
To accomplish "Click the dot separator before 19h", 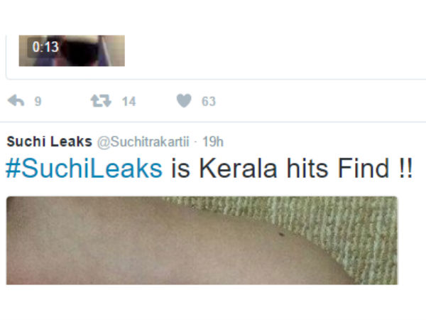I will [x=200, y=141].
